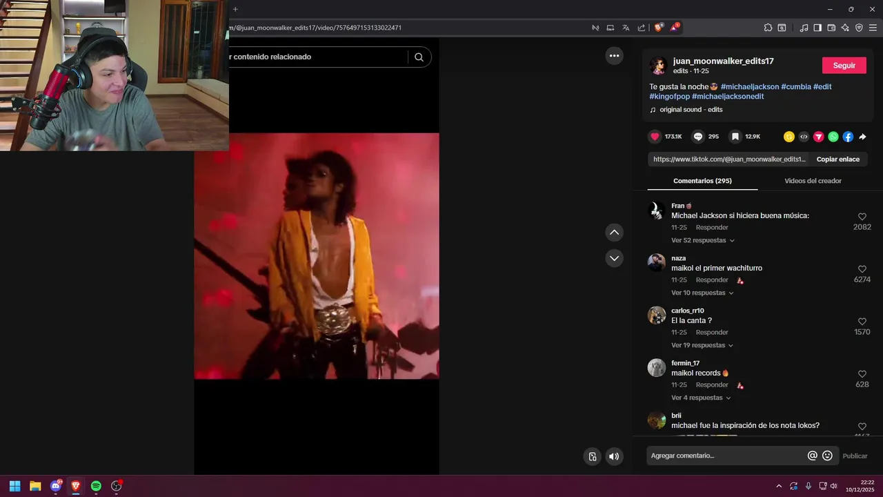Like naza's comment with the heart
This screenshot has height=497, width=883.
click(862, 269)
